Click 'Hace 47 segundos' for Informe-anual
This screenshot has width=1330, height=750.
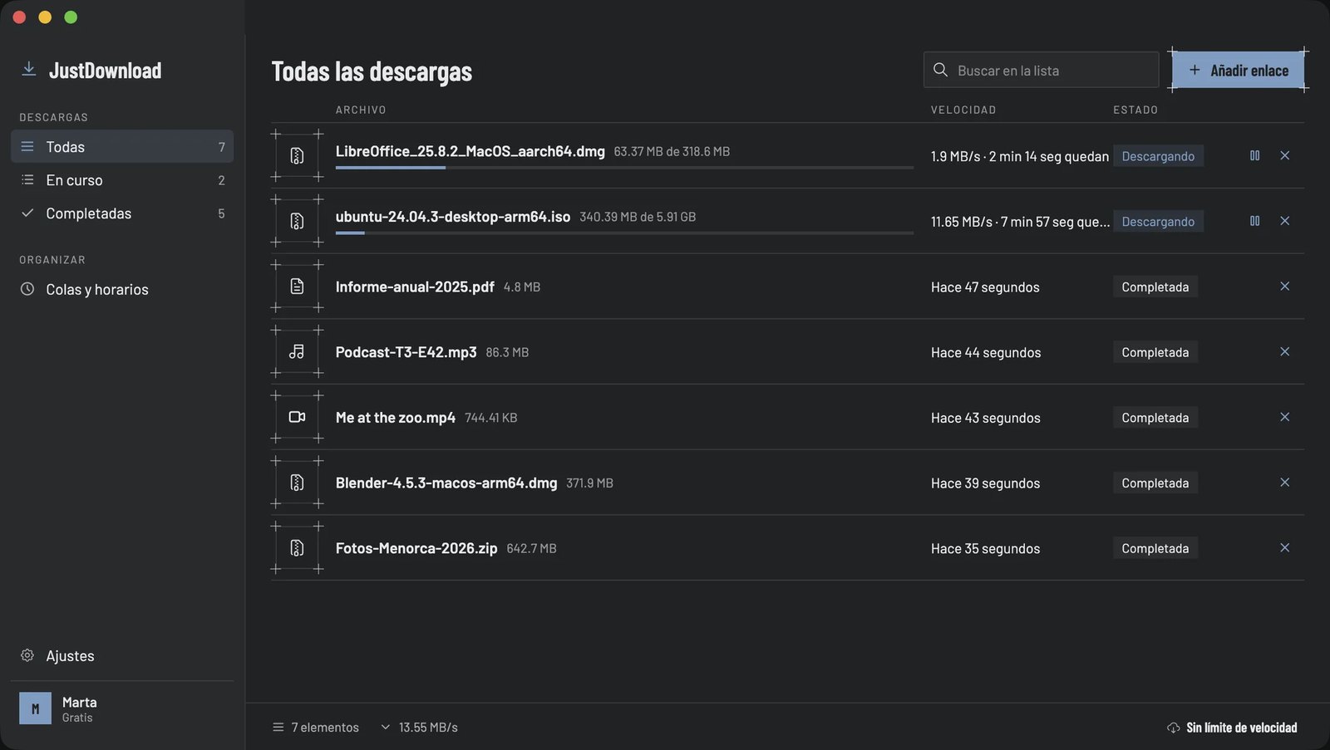(985, 287)
